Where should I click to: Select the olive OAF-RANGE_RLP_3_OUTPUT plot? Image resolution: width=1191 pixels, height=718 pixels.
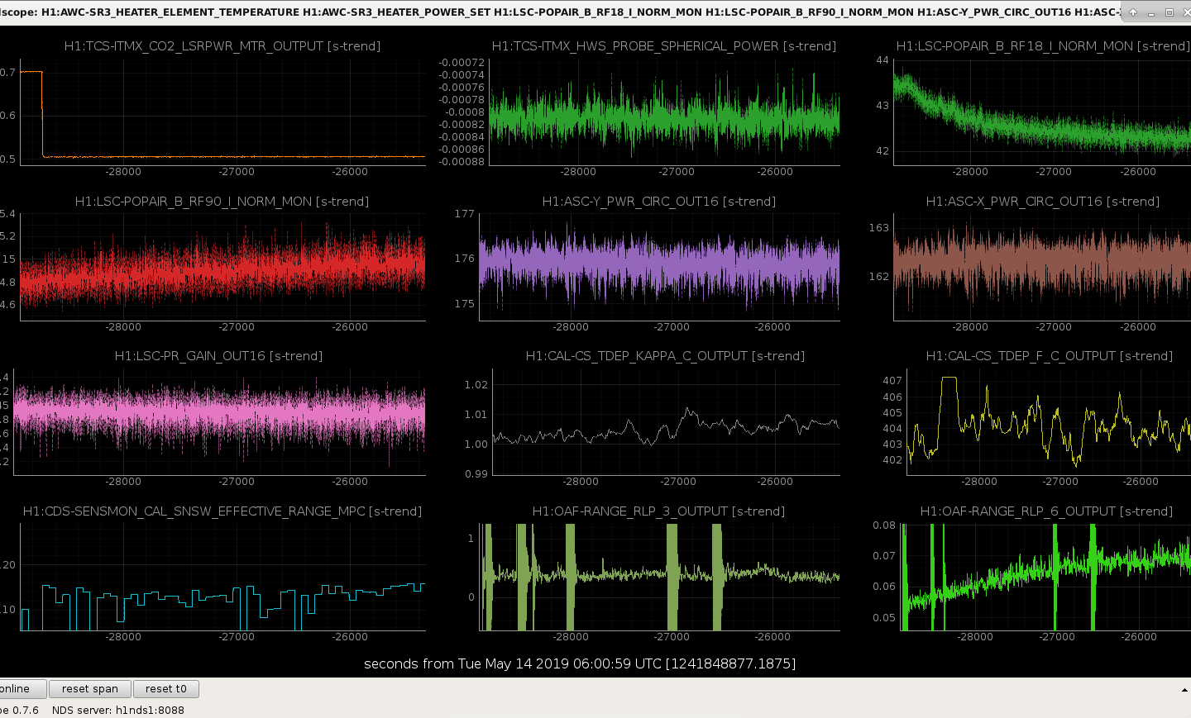tap(659, 577)
